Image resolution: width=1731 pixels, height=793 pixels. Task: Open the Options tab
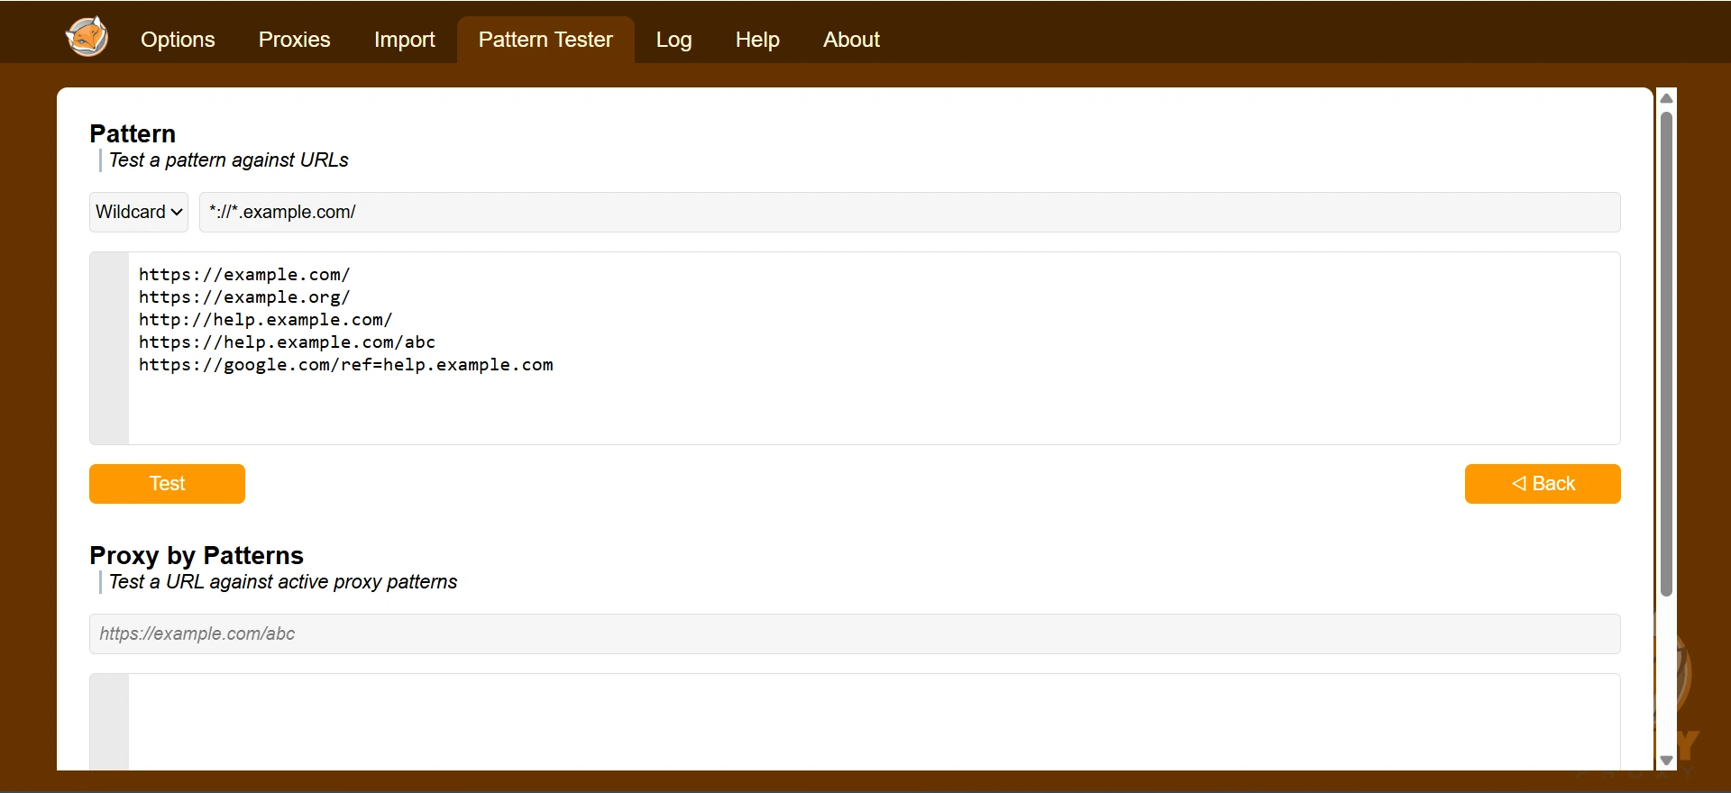[x=178, y=40]
